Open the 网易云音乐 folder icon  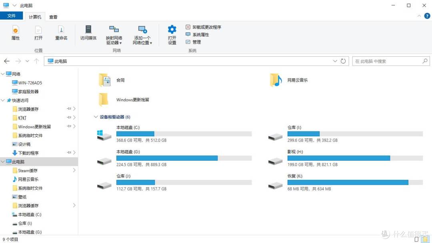pyautogui.click(x=276, y=80)
